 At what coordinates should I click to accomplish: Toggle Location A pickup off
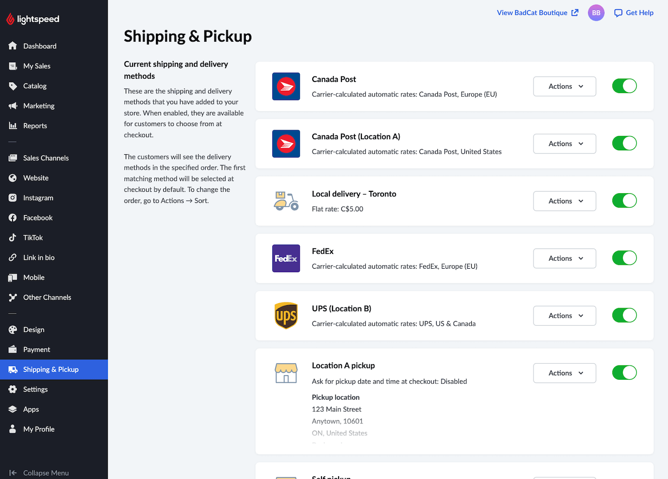tap(624, 372)
